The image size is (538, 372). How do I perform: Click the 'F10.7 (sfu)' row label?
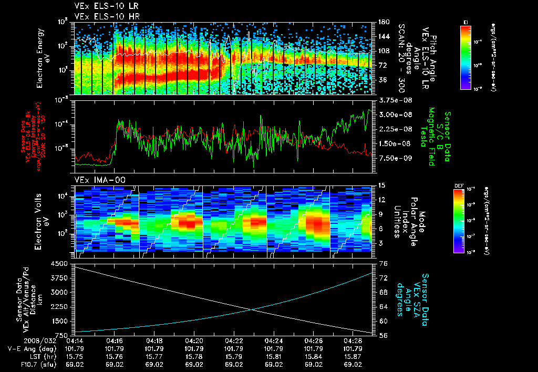tap(38, 365)
